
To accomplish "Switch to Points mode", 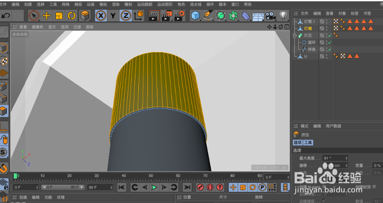I will [4, 86].
